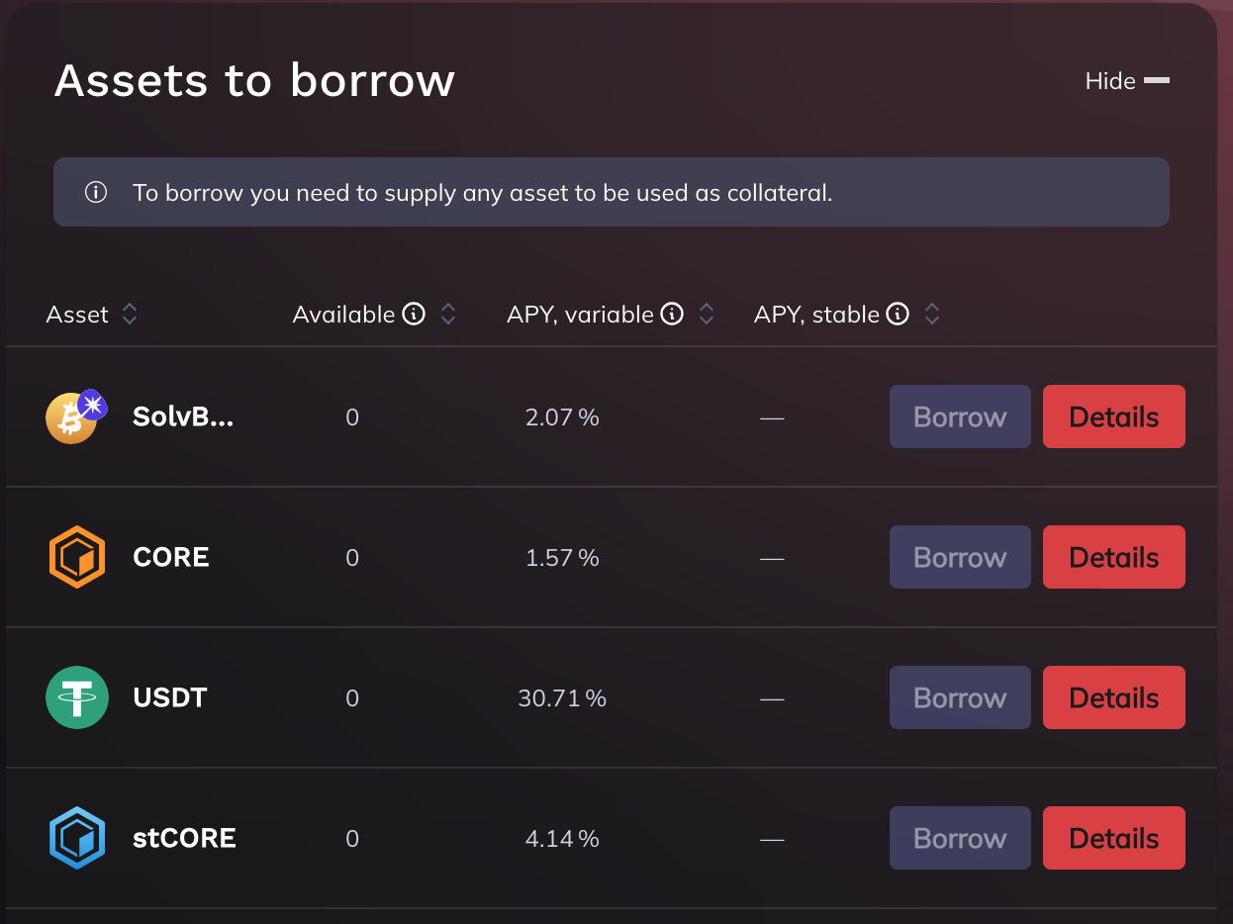Click the blue stCORE token icon
Screen dimensions: 1233x924
pyautogui.click(x=76, y=838)
